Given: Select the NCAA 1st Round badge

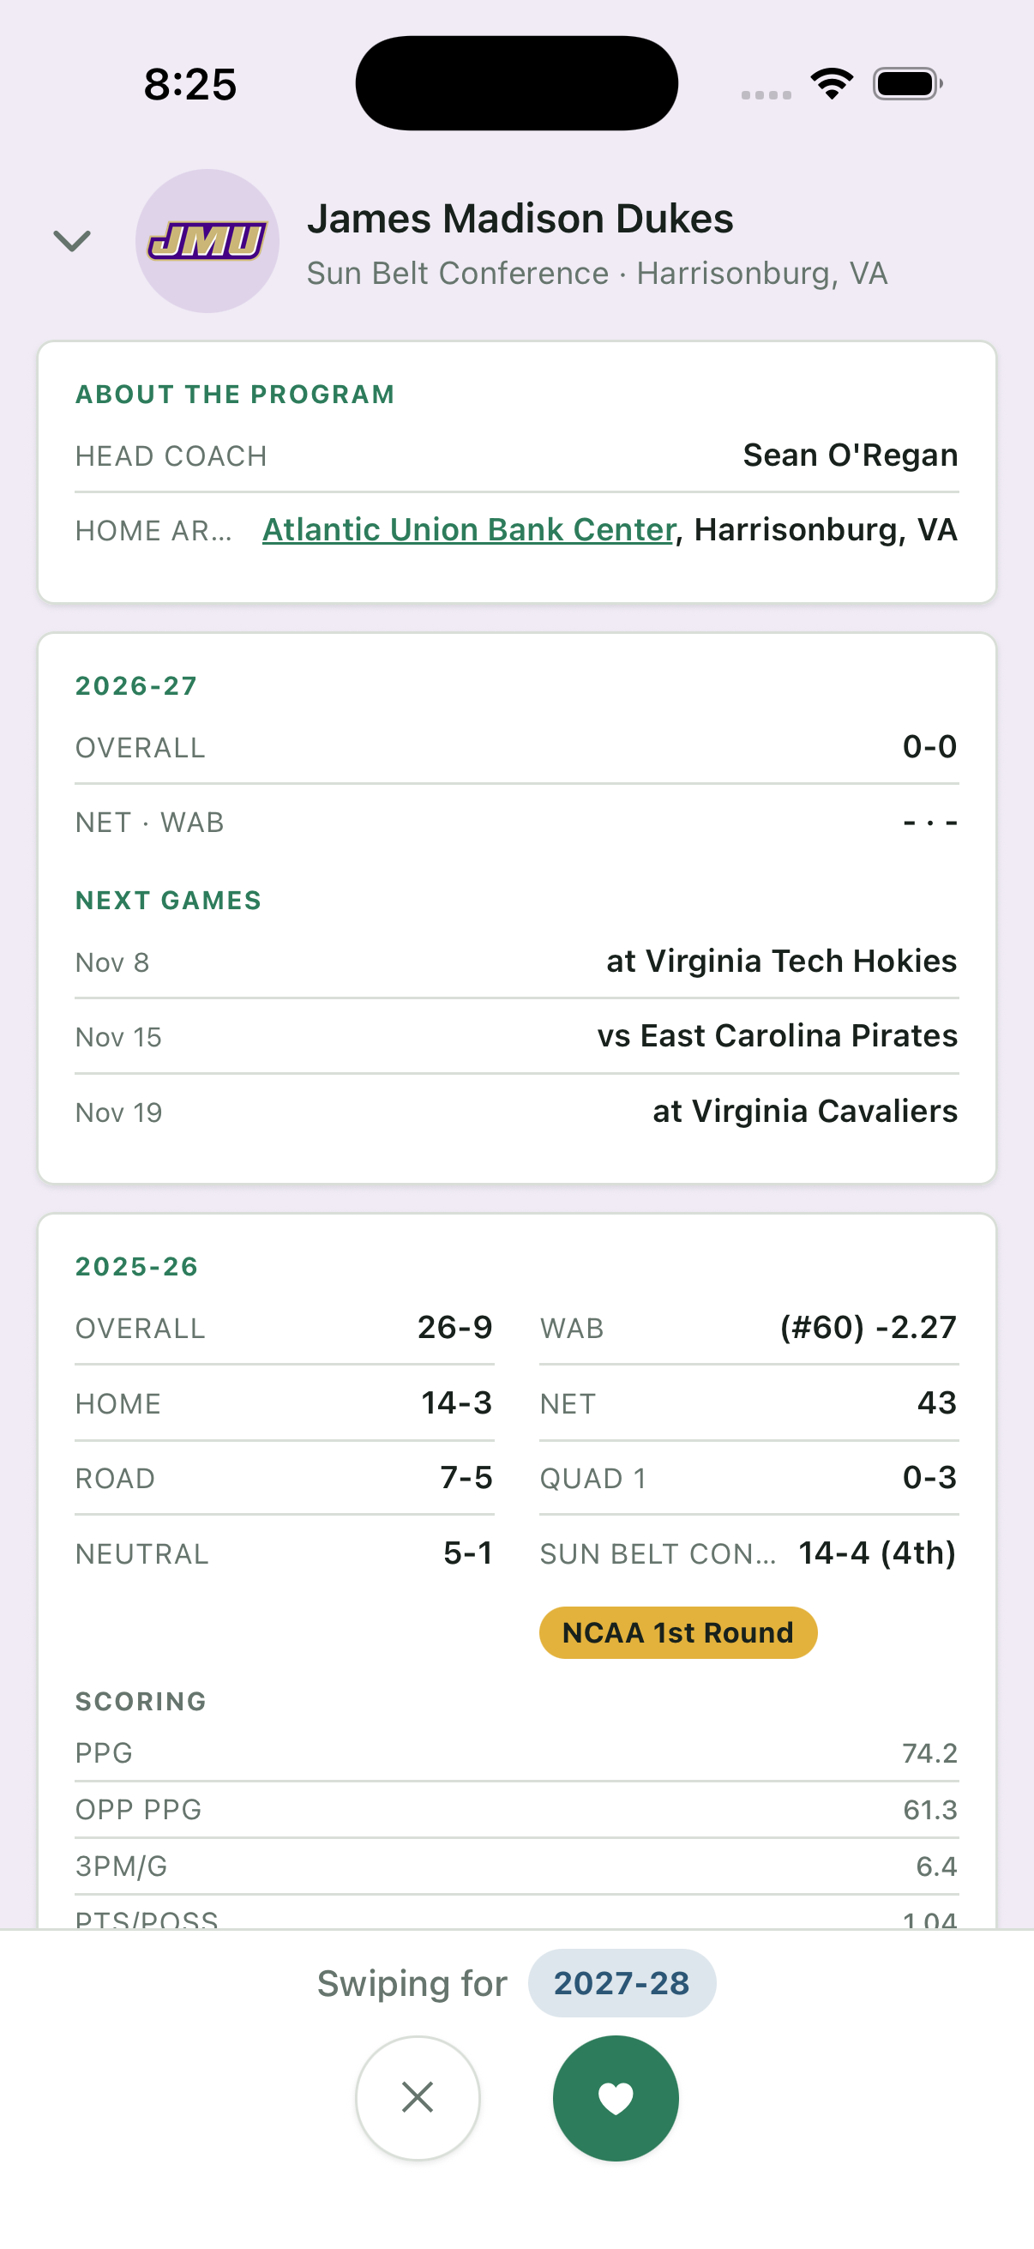Looking at the screenshot, I should [678, 1632].
